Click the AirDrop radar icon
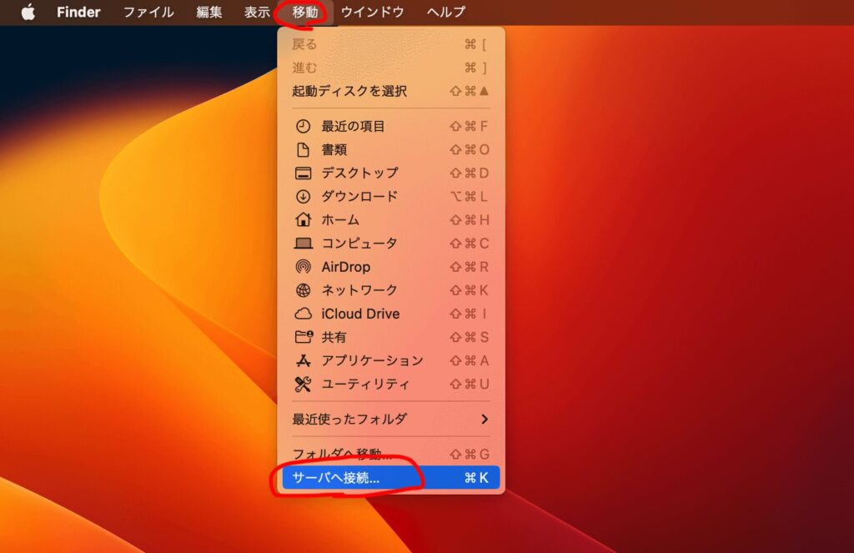 (x=304, y=267)
